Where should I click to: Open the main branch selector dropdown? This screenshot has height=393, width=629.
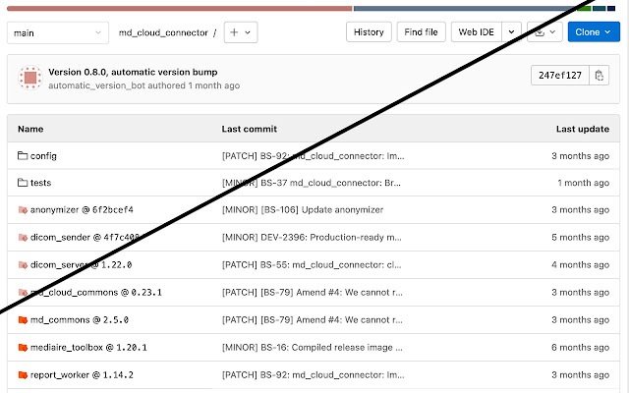[x=58, y=32]
